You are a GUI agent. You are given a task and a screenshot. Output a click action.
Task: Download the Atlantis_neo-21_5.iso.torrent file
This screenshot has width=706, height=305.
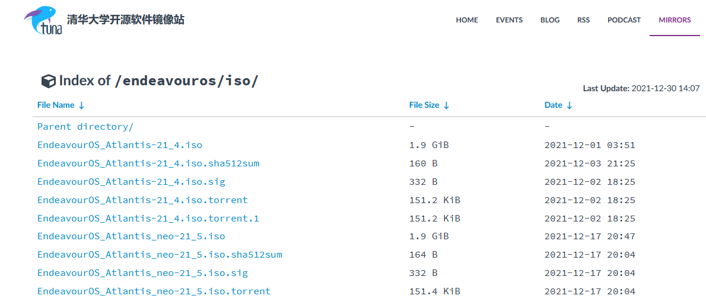154,291
